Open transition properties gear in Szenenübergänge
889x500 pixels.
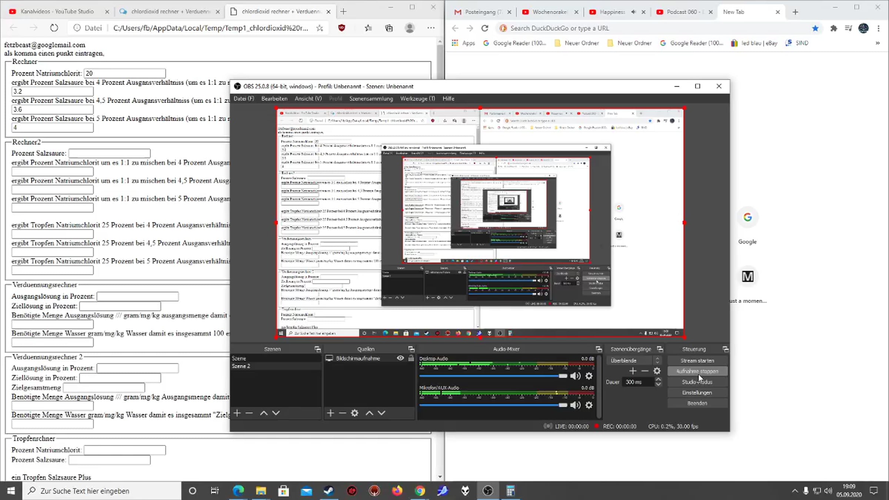pos(657,371)
